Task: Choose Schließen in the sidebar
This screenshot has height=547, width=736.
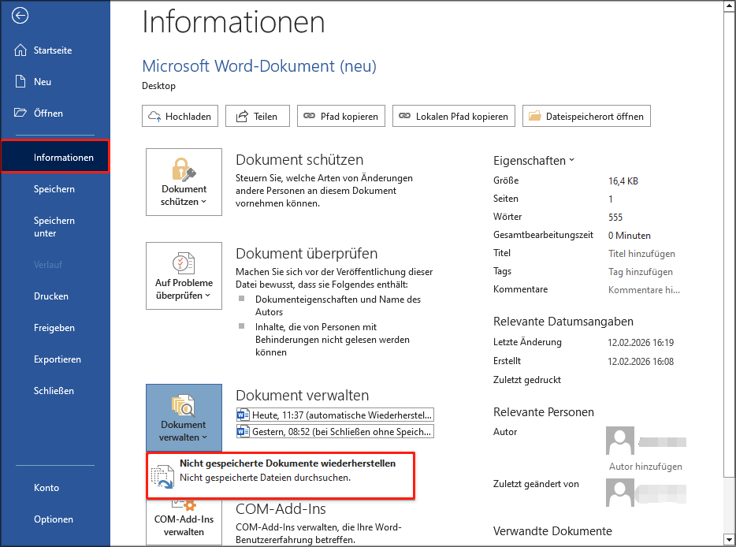Action: coord(55,391)
